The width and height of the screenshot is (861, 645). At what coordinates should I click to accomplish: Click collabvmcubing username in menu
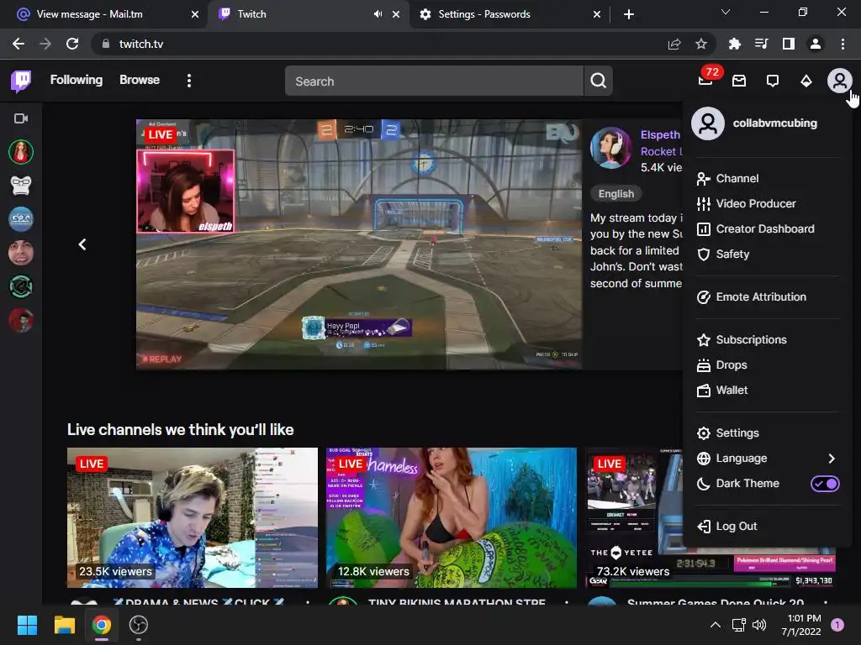pyautogui.click(x=774, y=123)
